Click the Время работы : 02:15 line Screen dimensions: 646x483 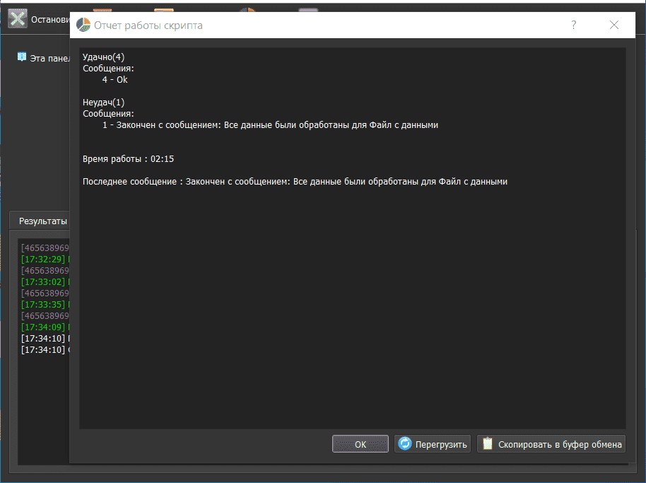coord(128,158)
